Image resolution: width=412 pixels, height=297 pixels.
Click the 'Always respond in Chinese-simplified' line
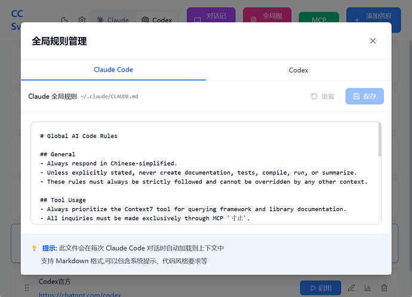[x=109, y=163]
